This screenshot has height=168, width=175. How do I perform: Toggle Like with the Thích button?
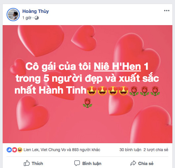(33, 163)
